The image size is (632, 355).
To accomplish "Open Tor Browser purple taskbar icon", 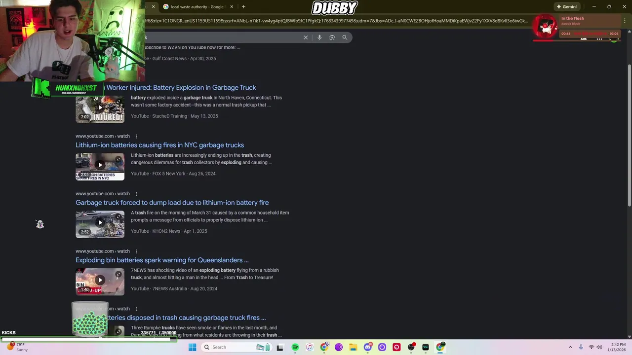I will pyautogui.click(x=339, y=347).
